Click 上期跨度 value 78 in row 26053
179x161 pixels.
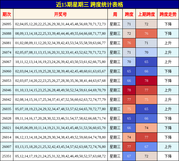click(x=146, y=81)
